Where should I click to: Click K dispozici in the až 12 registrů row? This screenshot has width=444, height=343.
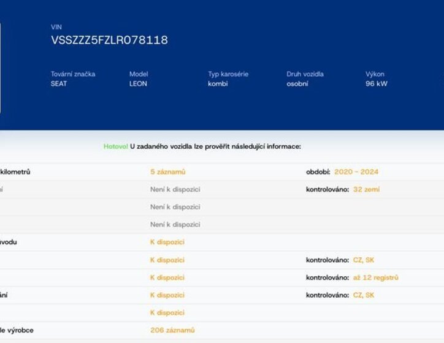(167, 277)
